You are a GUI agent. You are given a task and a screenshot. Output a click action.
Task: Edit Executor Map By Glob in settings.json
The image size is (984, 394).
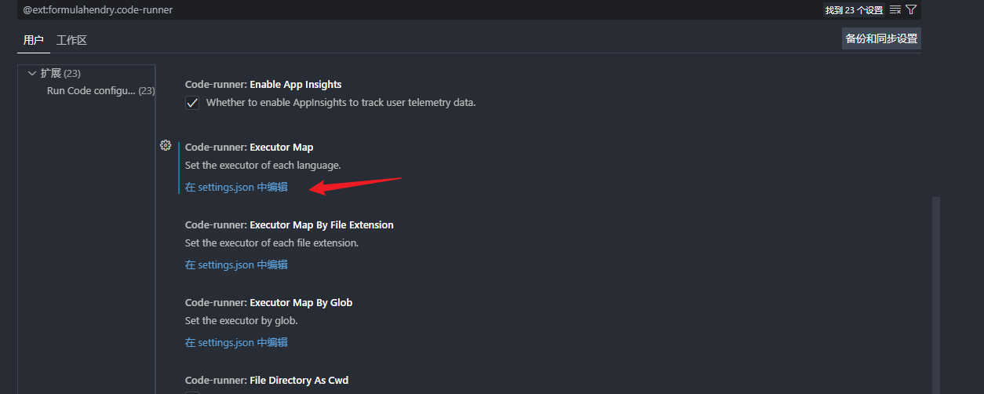point(236,342)
